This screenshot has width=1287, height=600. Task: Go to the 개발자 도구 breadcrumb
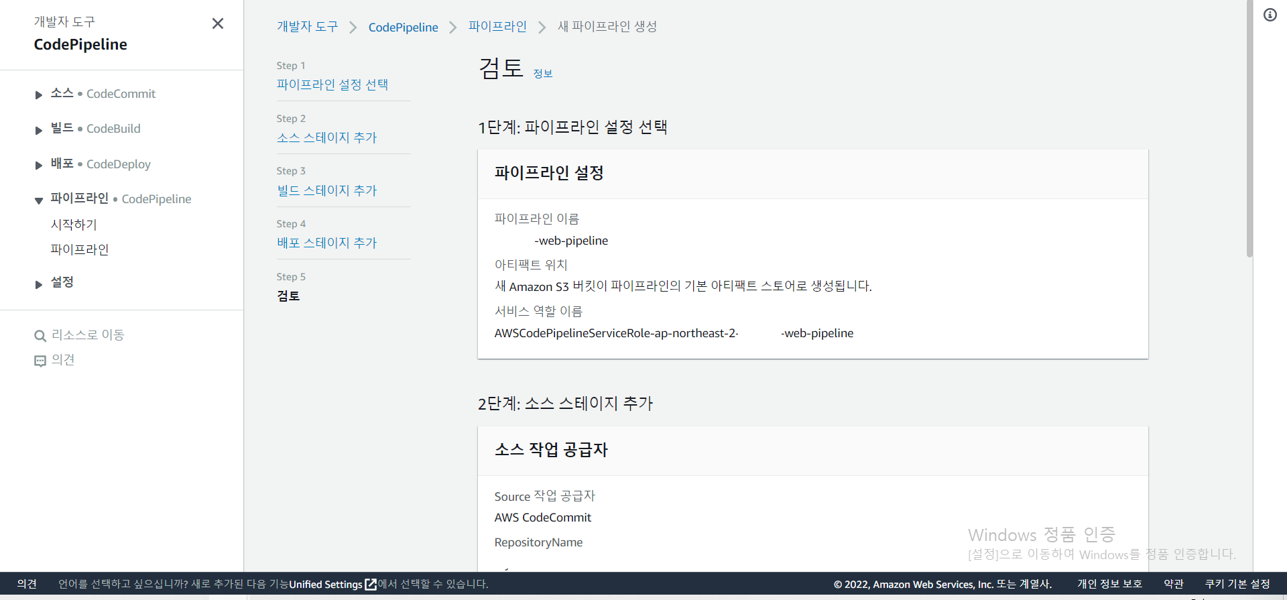[308, 26]
